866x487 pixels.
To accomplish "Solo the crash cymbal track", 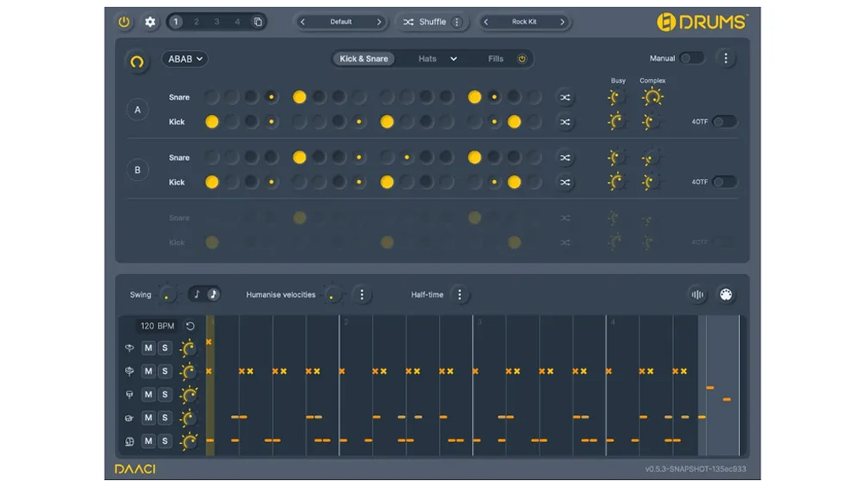I will 165,347.
